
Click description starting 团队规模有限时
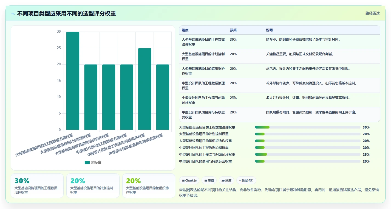tap(311, 112)
